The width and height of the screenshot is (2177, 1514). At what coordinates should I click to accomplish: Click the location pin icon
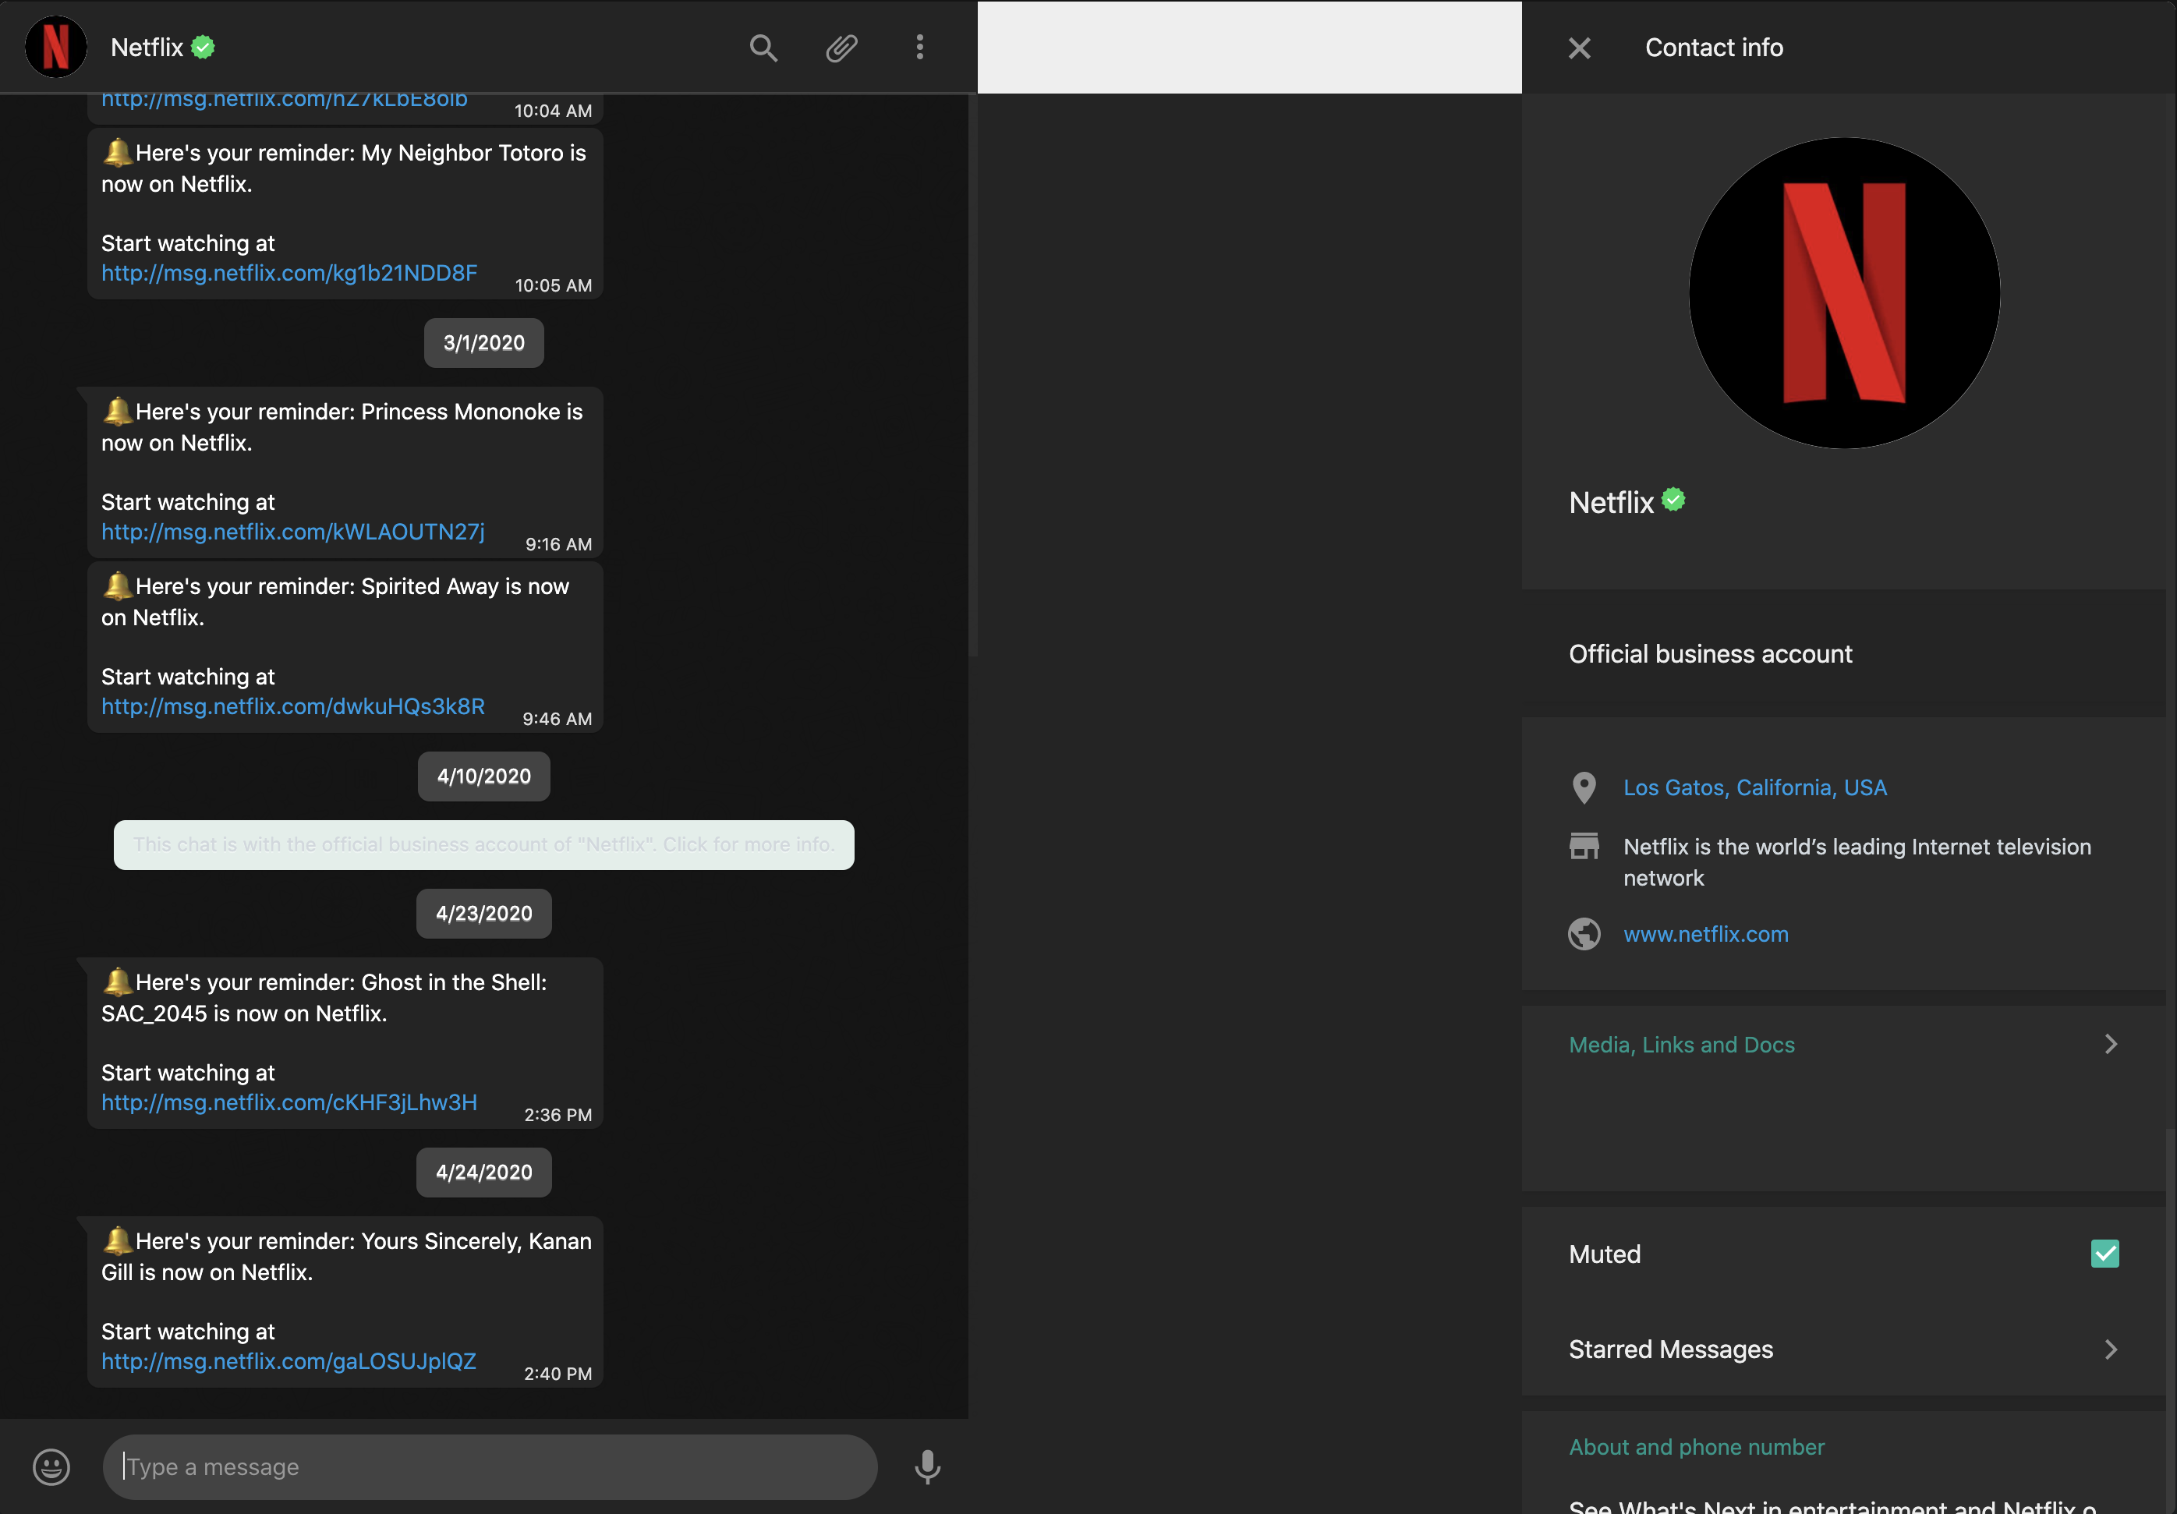tap(1584, 788)
